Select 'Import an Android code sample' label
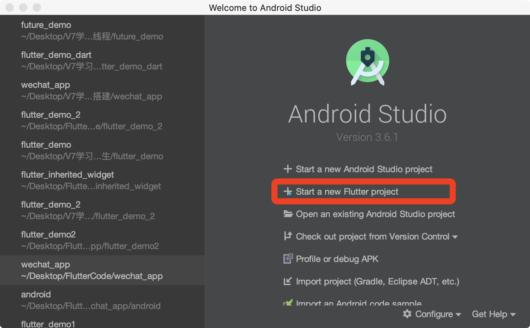Viewport: 530px width, 328px height. pos(358,302)
